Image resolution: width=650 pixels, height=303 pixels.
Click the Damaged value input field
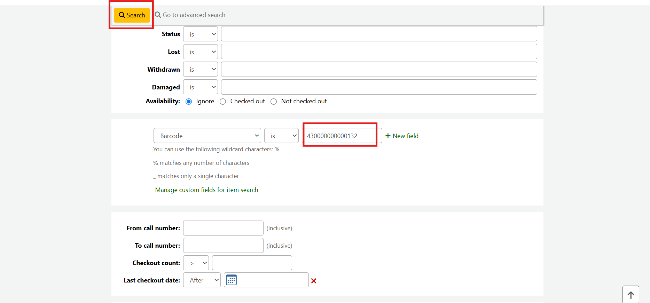379,87
